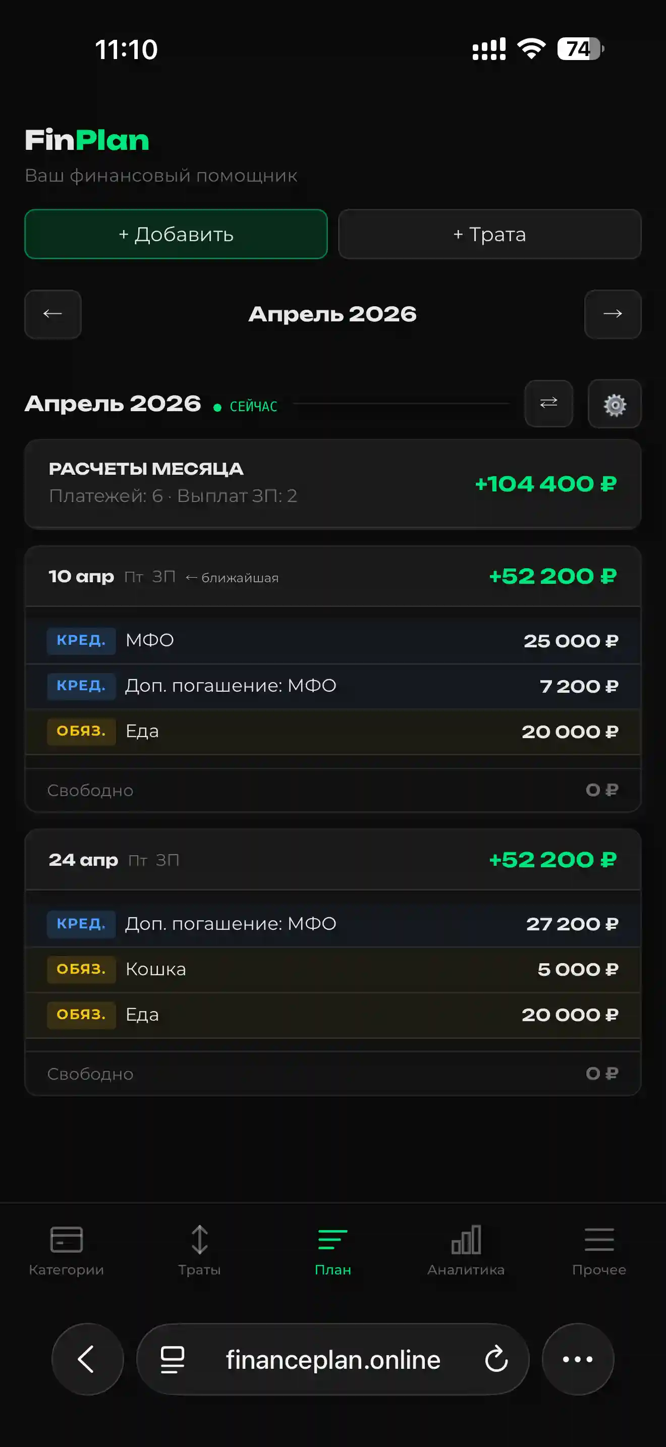Expand the 10 апр payday header
This screenshot has height=1447, width=666.
click(x=332, y=577)
